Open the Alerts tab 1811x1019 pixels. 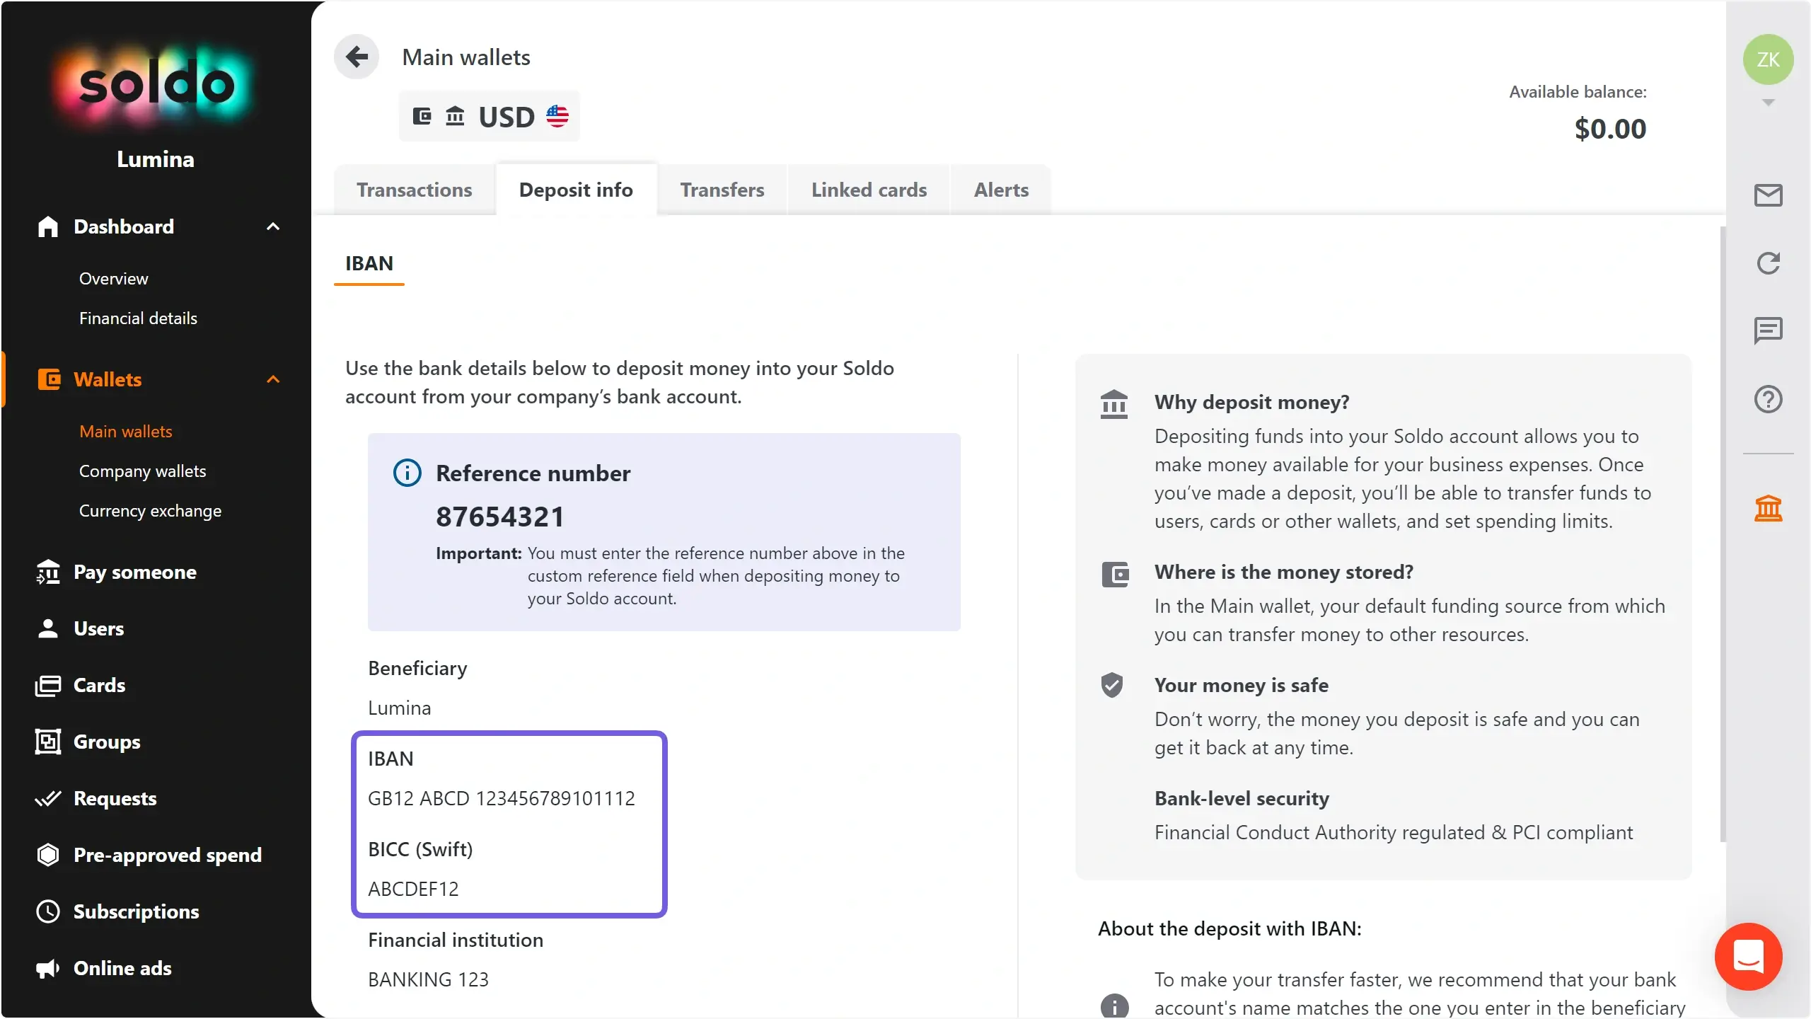click(1001, 190)
